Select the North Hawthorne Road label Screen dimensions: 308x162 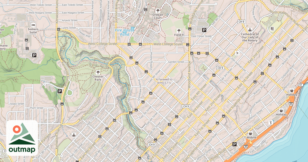[x=284, y=18]
